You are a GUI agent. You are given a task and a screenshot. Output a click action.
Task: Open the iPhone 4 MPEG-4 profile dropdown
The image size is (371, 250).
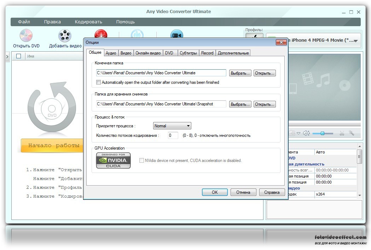313,40
